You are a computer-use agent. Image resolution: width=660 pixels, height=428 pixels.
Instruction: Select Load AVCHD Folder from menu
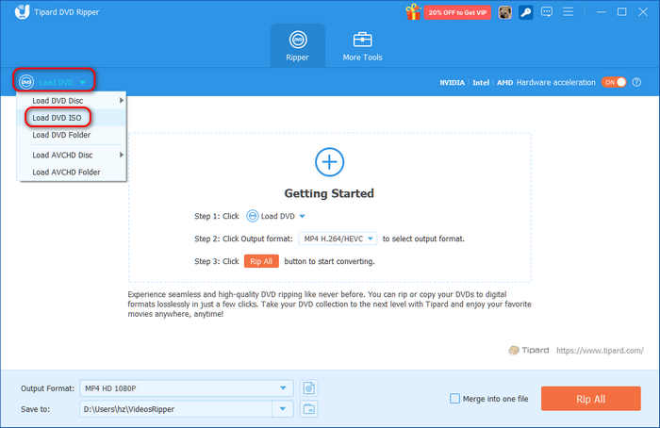73,173
